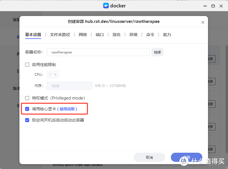The image size is (228, 169).
Task: Switch to the 文件夹路径 tab
Action: point(60,35)
